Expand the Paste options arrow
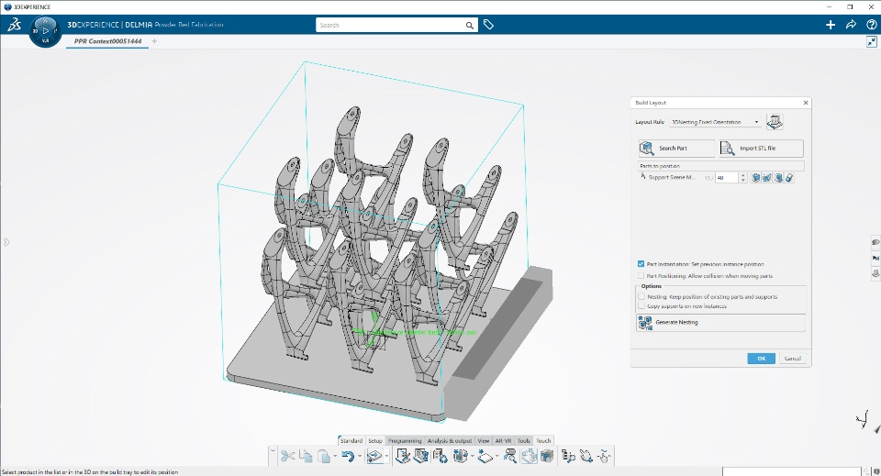Image resolution: width=881 pixels, height=476 pixels. (335, 456)
